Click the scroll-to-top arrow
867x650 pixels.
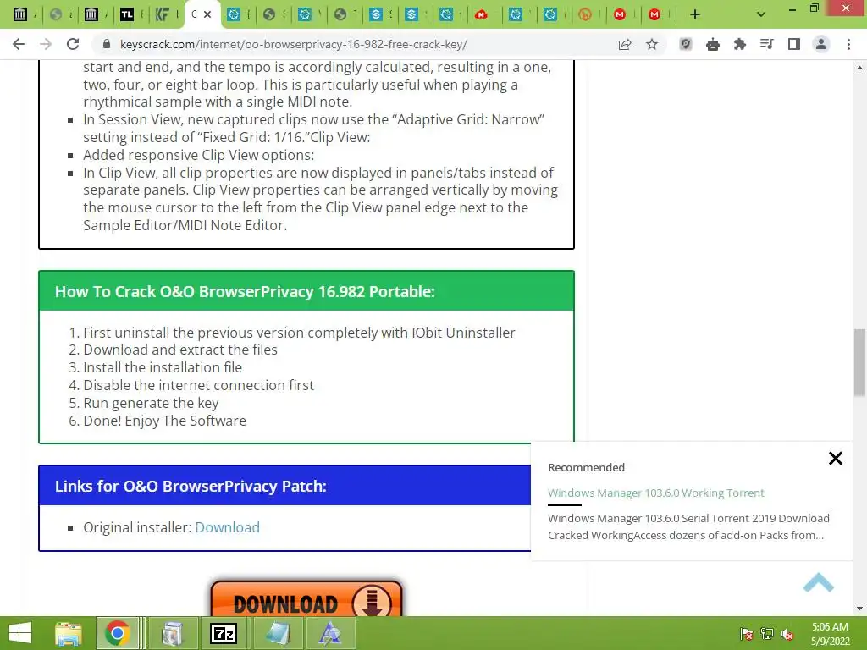819,582
